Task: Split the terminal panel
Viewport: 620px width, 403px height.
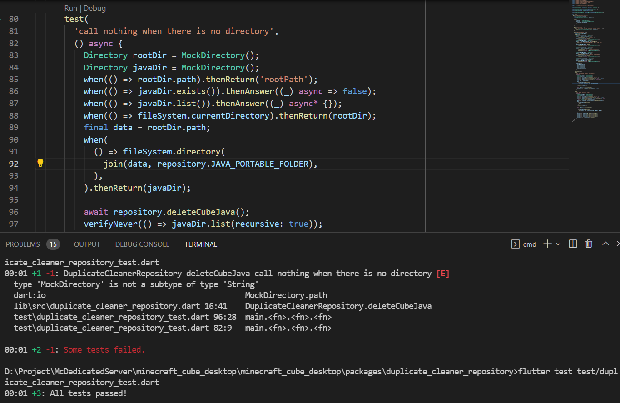Action: pos(573,244)
